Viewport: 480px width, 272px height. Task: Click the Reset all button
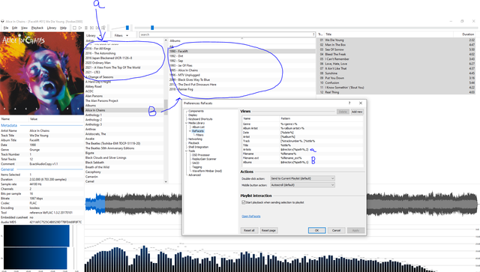click(x=249, y=230)
